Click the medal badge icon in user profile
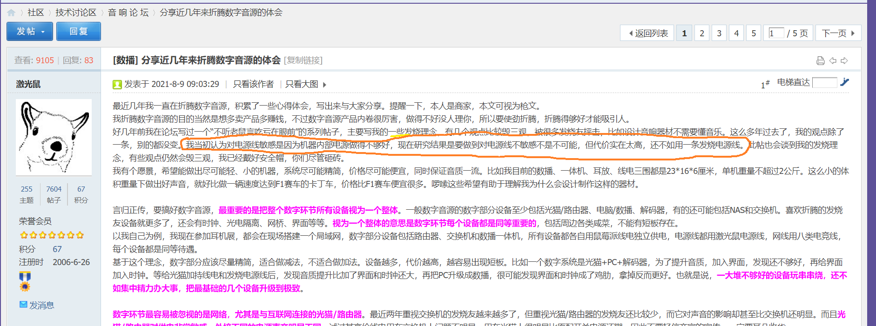The height and width of the screenshot is (326, 876). point(25,281)
